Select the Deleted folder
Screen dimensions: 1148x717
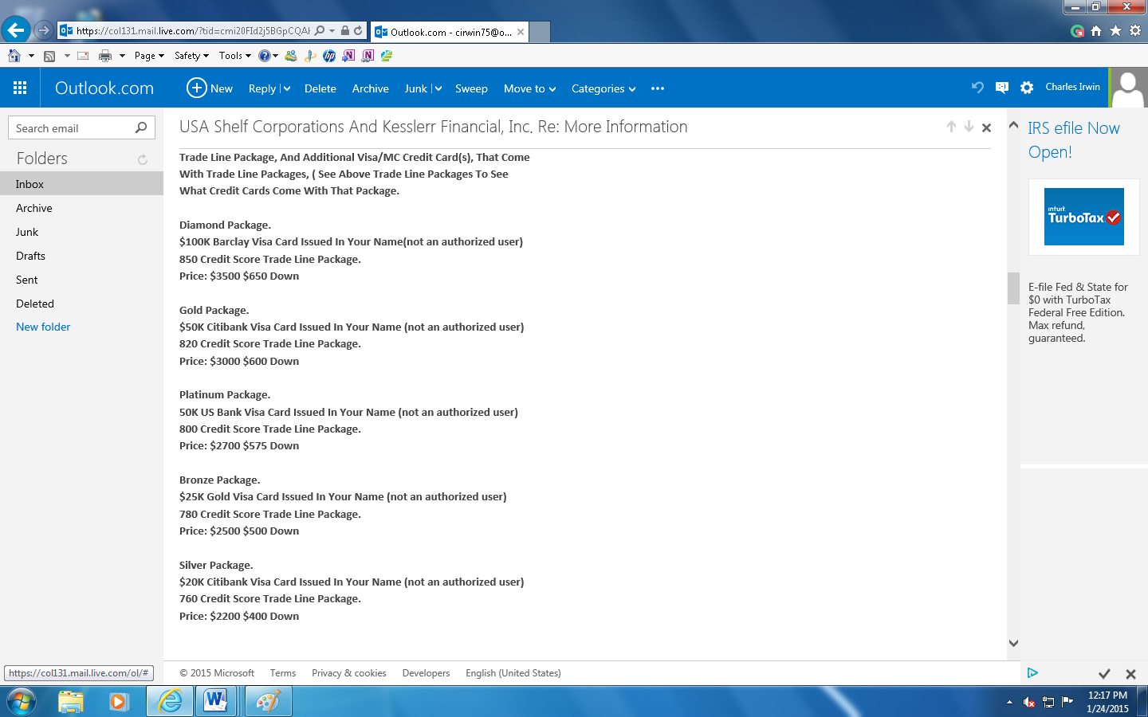(x=81, y=304)
